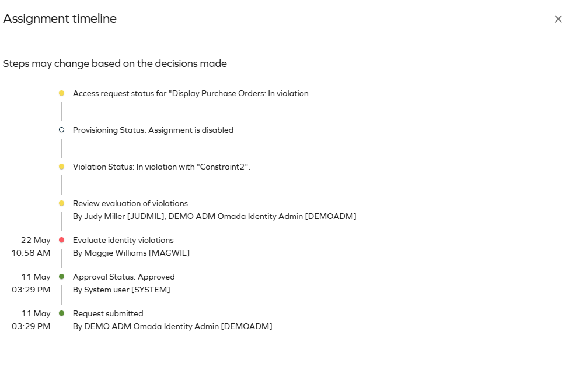
Task: Click By Maggie Williams [MAGWIL]
Action: (131, 253)
